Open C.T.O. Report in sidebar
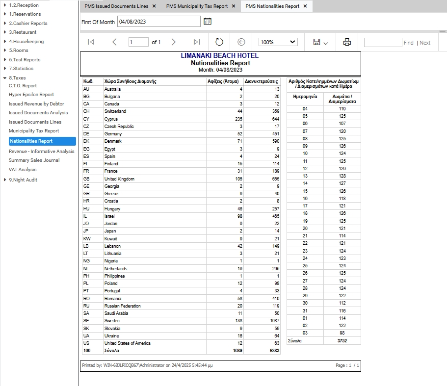 click(x=23, y=86)
